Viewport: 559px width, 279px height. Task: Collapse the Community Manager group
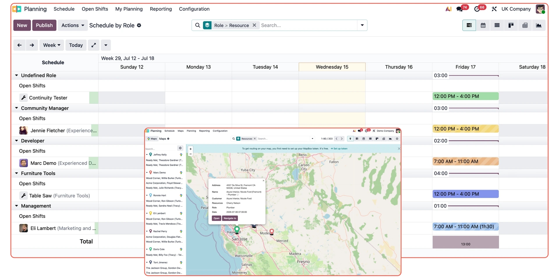[17, 108]
